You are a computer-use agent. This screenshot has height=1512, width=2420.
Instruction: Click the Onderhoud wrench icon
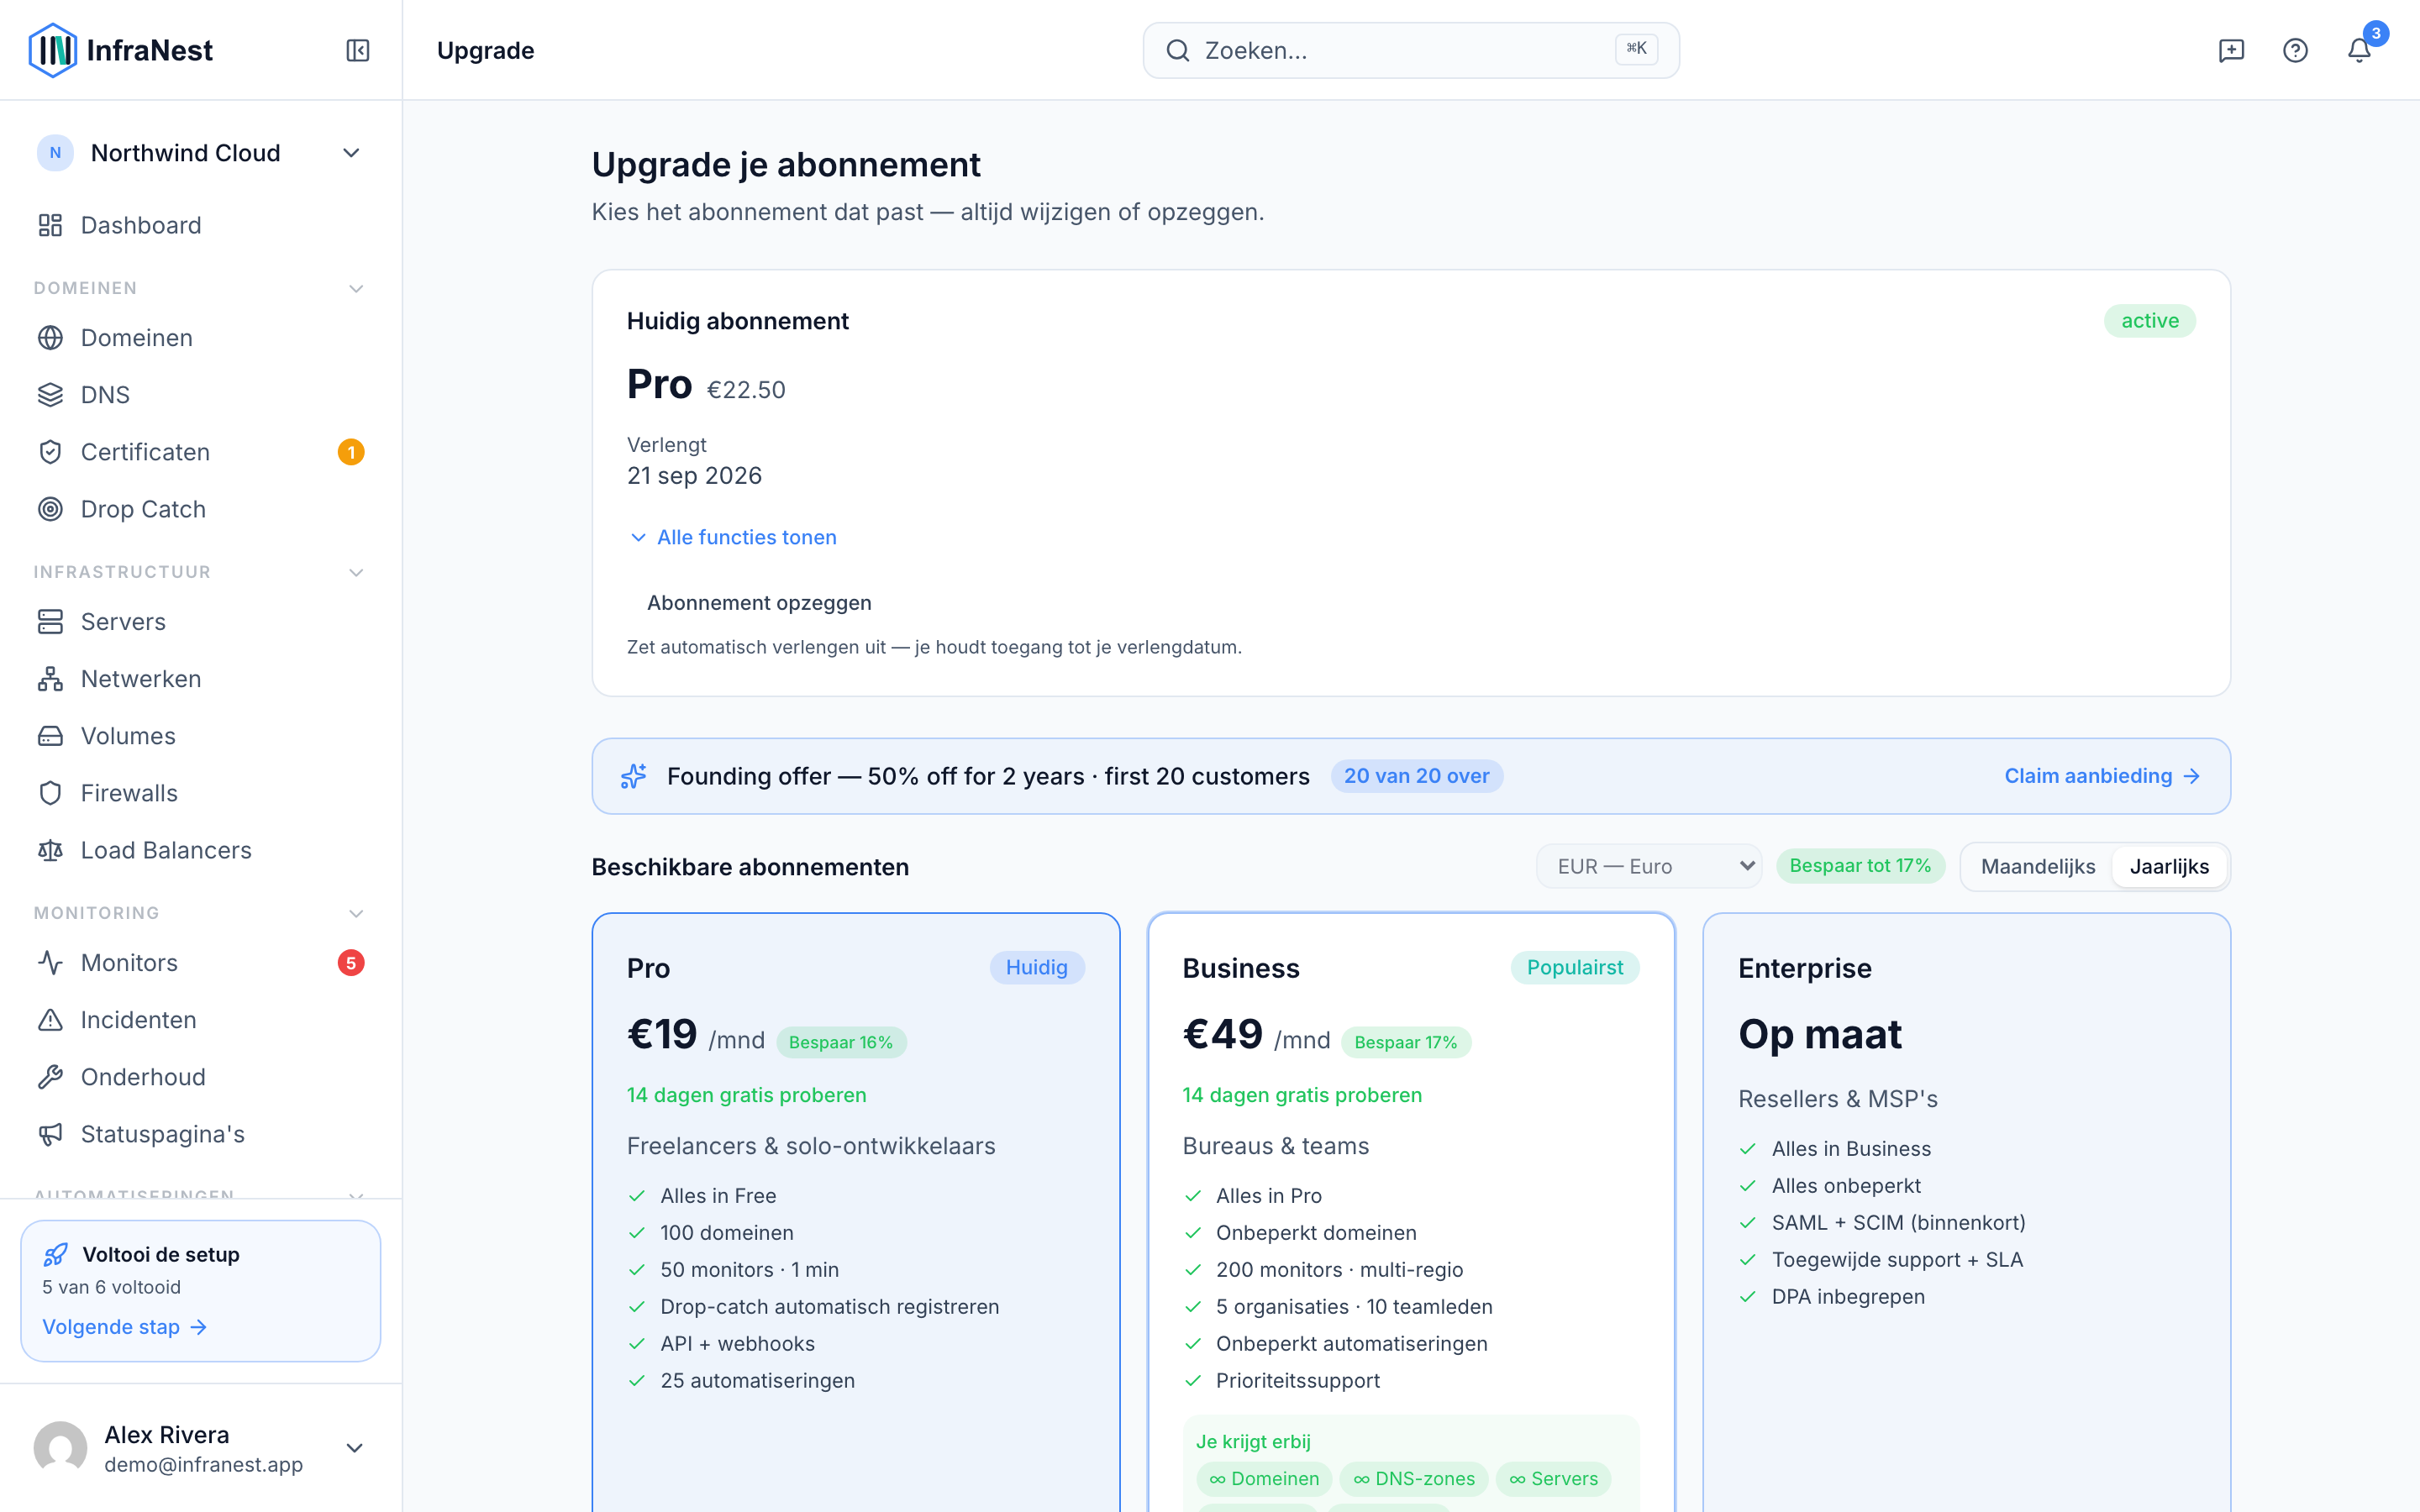(x=50, y=1077)
